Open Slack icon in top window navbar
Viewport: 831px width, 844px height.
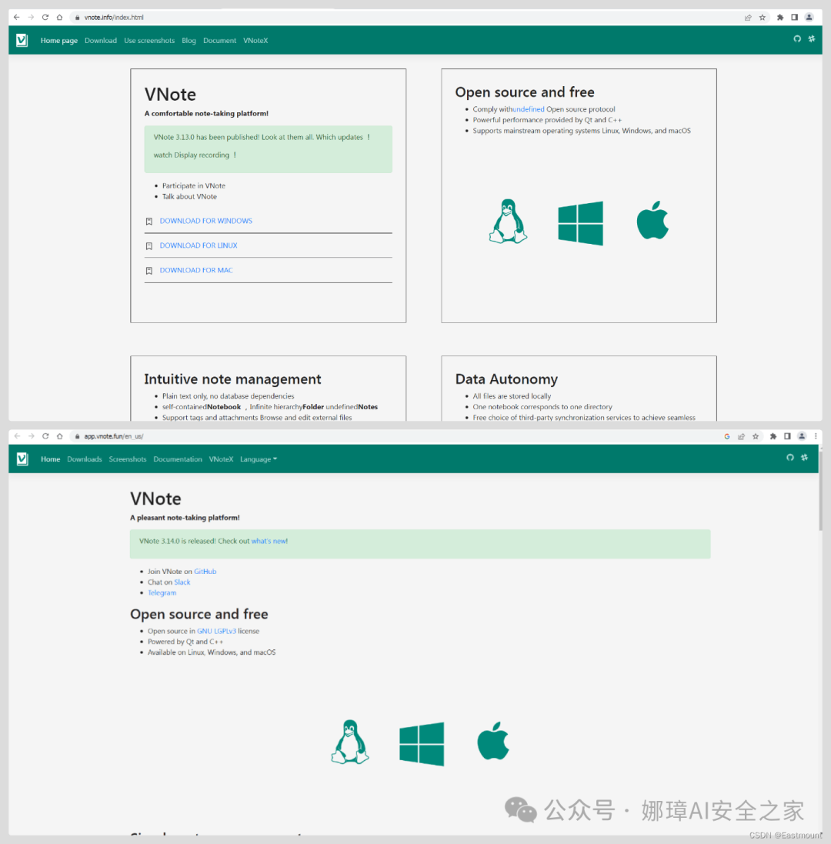[812, 38]
